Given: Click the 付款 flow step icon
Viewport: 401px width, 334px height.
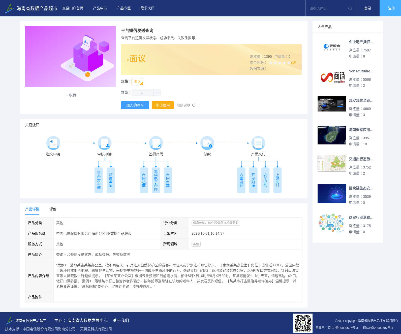Looking at the screenshot, I should (x=207, y=143).
